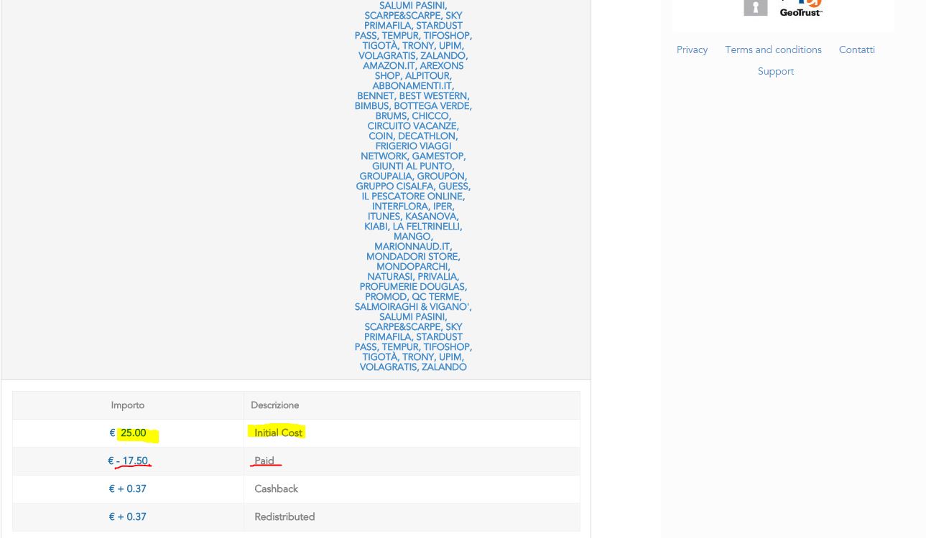The width and height of the screenshot is (926, 538).
Task: Click the GeoTrust security seal logo
Action: [x=784, y=8]
